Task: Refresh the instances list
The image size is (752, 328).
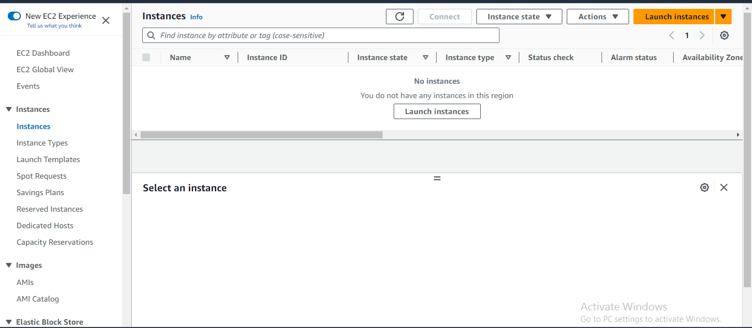Action: 400,17
